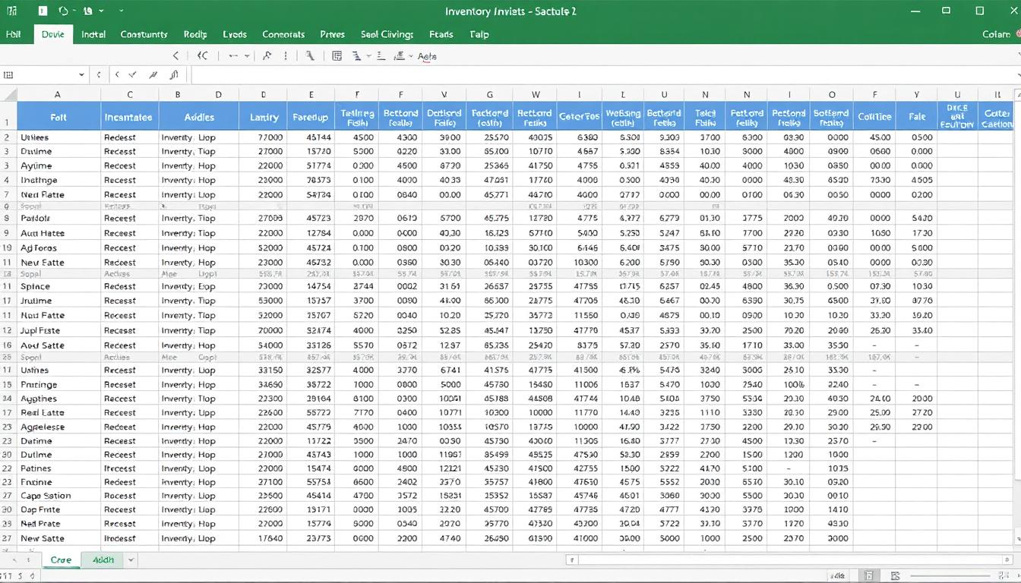Image resolution: width=1021 pixels, height=583 pixels.
Task: Click the insert function icon in formula bar
Action: click(x=174, y=75)
